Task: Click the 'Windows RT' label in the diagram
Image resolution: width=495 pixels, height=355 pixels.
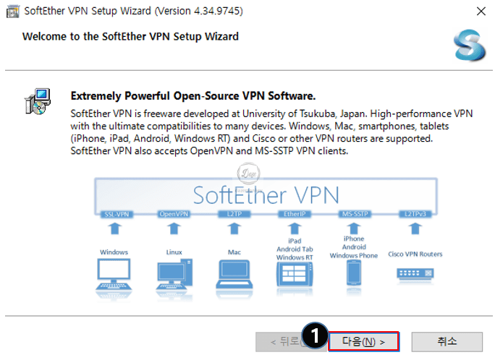Action: pos(295,257)
